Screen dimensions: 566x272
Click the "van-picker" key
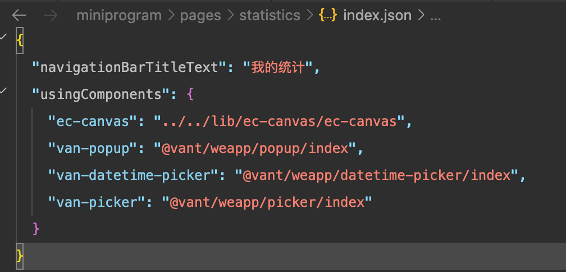97,202
